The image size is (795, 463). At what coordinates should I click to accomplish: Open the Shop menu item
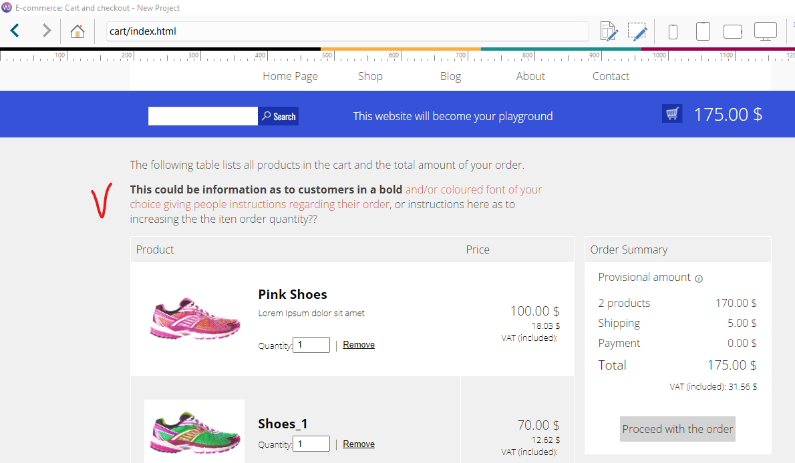click(370, 76)
